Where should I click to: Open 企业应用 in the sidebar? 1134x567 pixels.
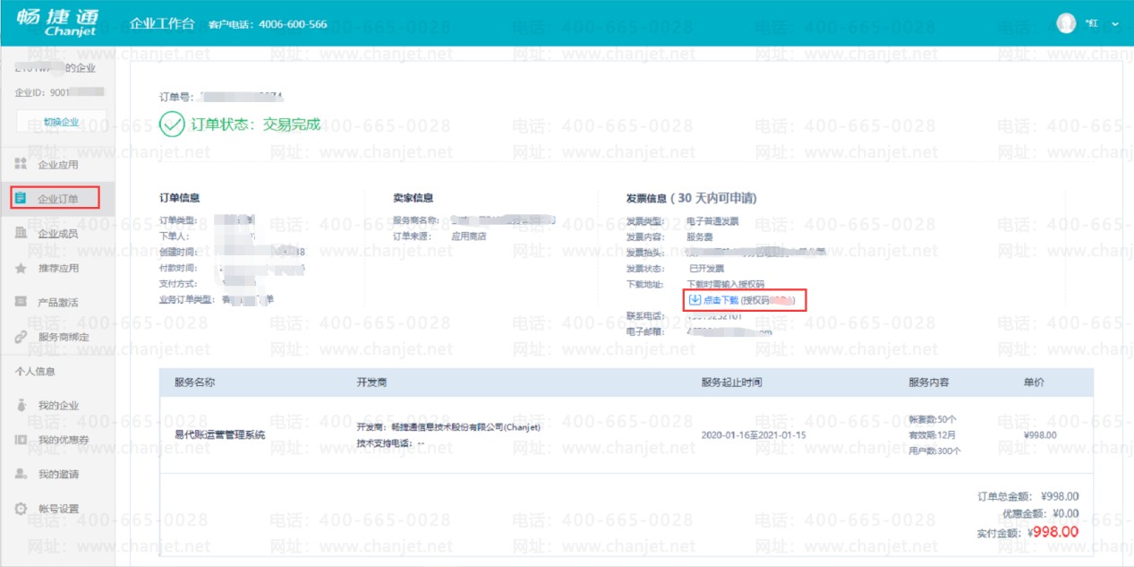pos(58,165)
